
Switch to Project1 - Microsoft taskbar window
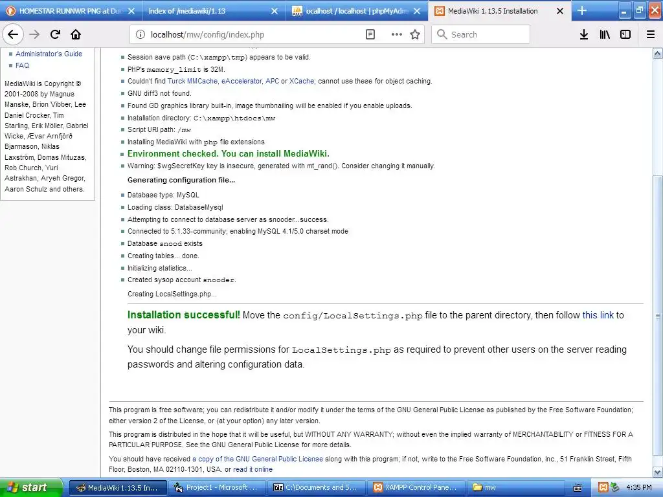click(217, 488)
